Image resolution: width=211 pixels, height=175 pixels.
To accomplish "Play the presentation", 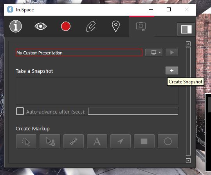I will 172,52.
